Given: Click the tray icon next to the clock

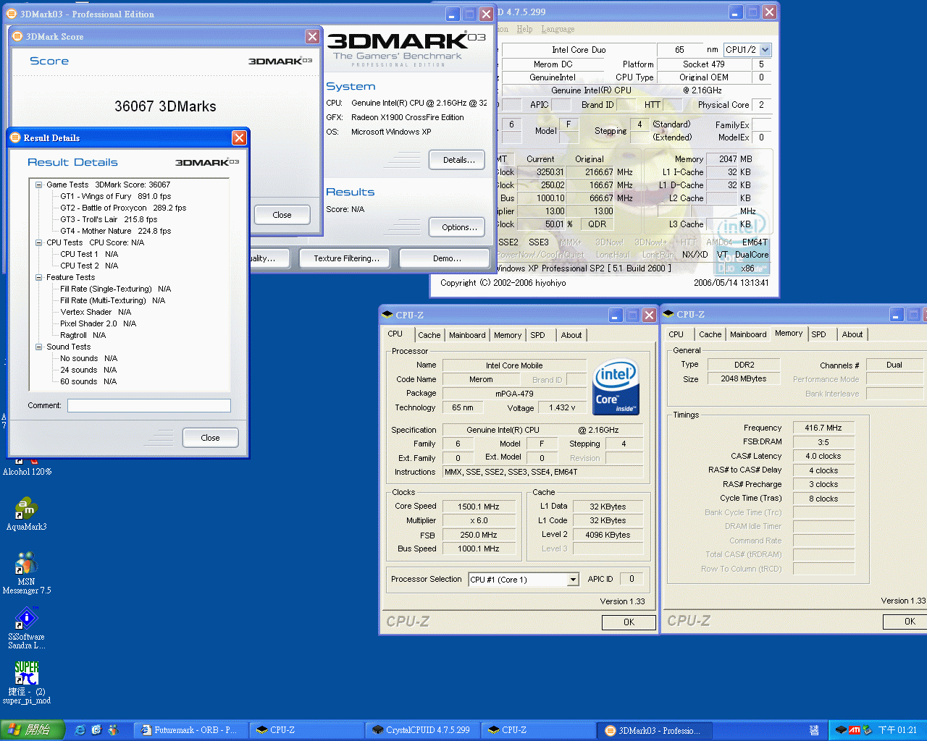Looking at the screenshot, I should click(x=868, y=730).
